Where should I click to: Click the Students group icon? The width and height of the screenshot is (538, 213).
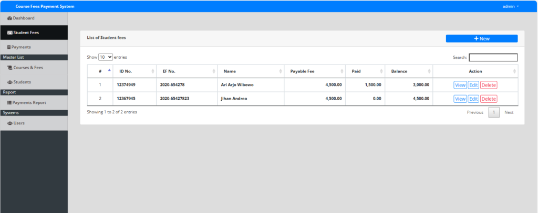pos(9,82)
